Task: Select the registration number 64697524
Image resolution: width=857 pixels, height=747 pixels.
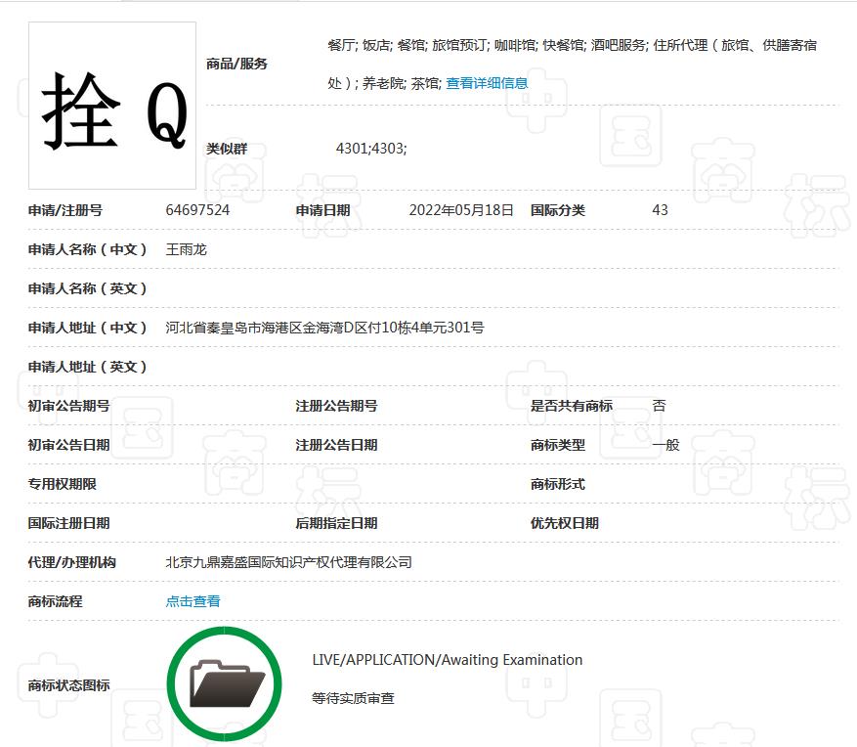Action: [x=197, y=210]
